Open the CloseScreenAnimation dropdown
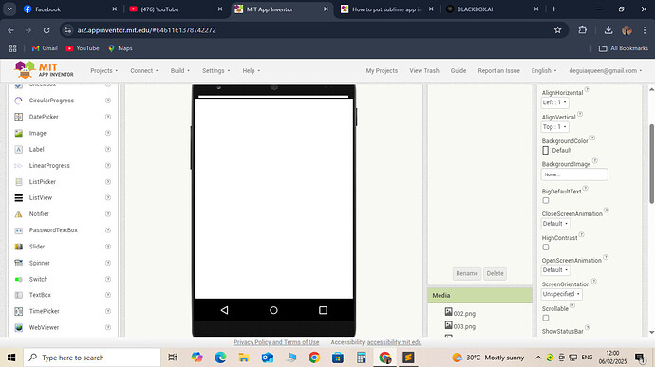Viewport: 655px width, 367px height. [555, 224]
